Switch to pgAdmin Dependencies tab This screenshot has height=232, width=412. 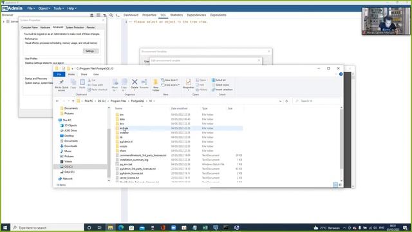(196, 15)
